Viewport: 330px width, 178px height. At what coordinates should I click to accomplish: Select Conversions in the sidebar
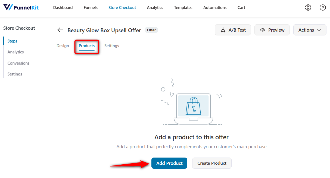click(18, 63)
